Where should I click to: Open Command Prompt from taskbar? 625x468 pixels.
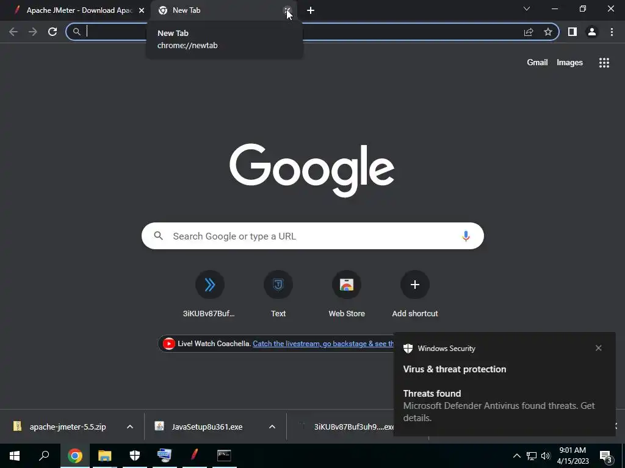pyautogui.click(x=224, y=456)
